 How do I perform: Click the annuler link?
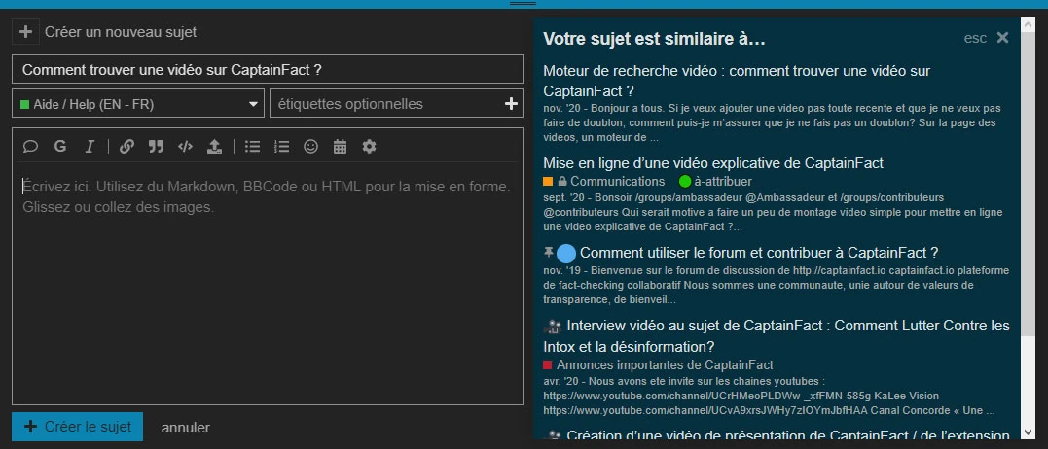point(185,427)
